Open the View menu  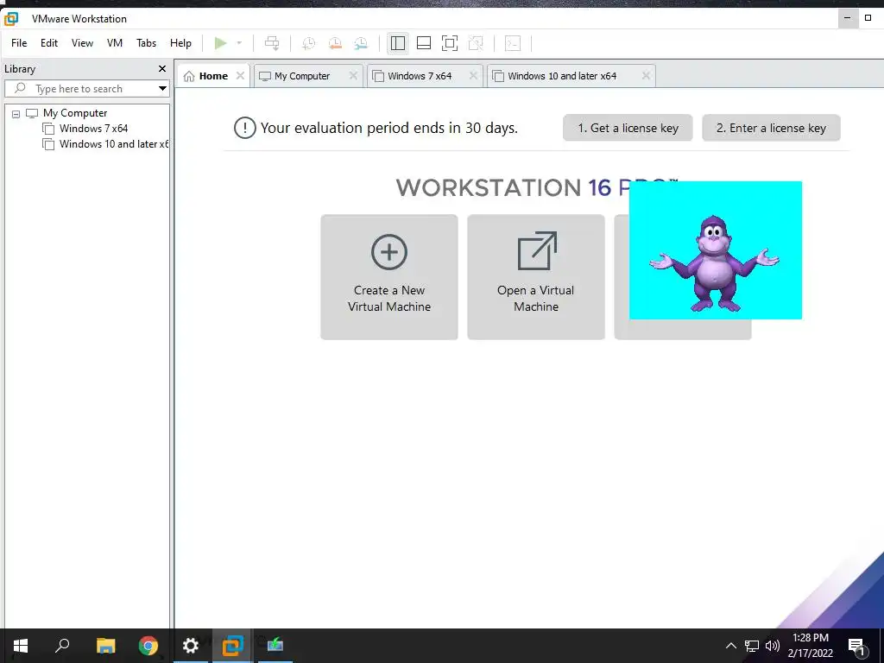coord(82,43)
